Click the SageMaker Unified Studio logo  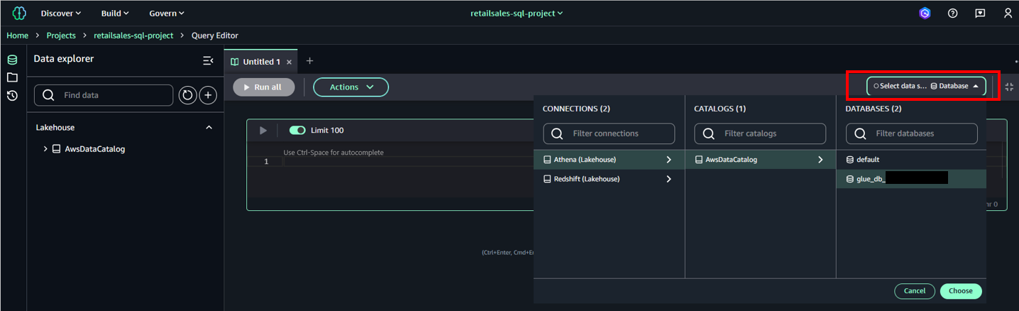19,13
